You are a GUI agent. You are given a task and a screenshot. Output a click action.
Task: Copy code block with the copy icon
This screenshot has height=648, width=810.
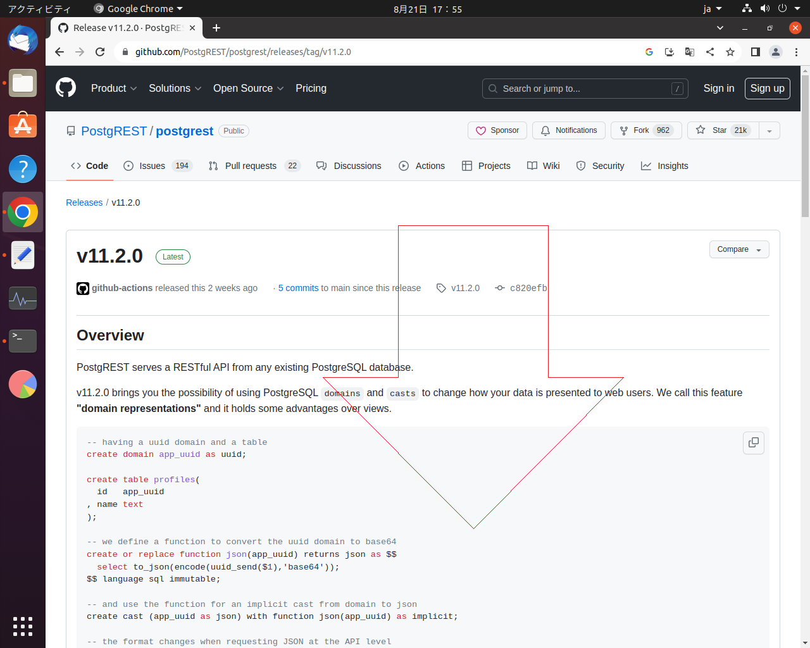coord(753,442)
